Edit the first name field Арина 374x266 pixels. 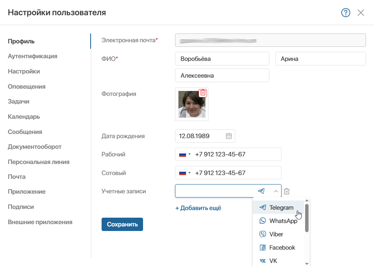coord(321,59)
